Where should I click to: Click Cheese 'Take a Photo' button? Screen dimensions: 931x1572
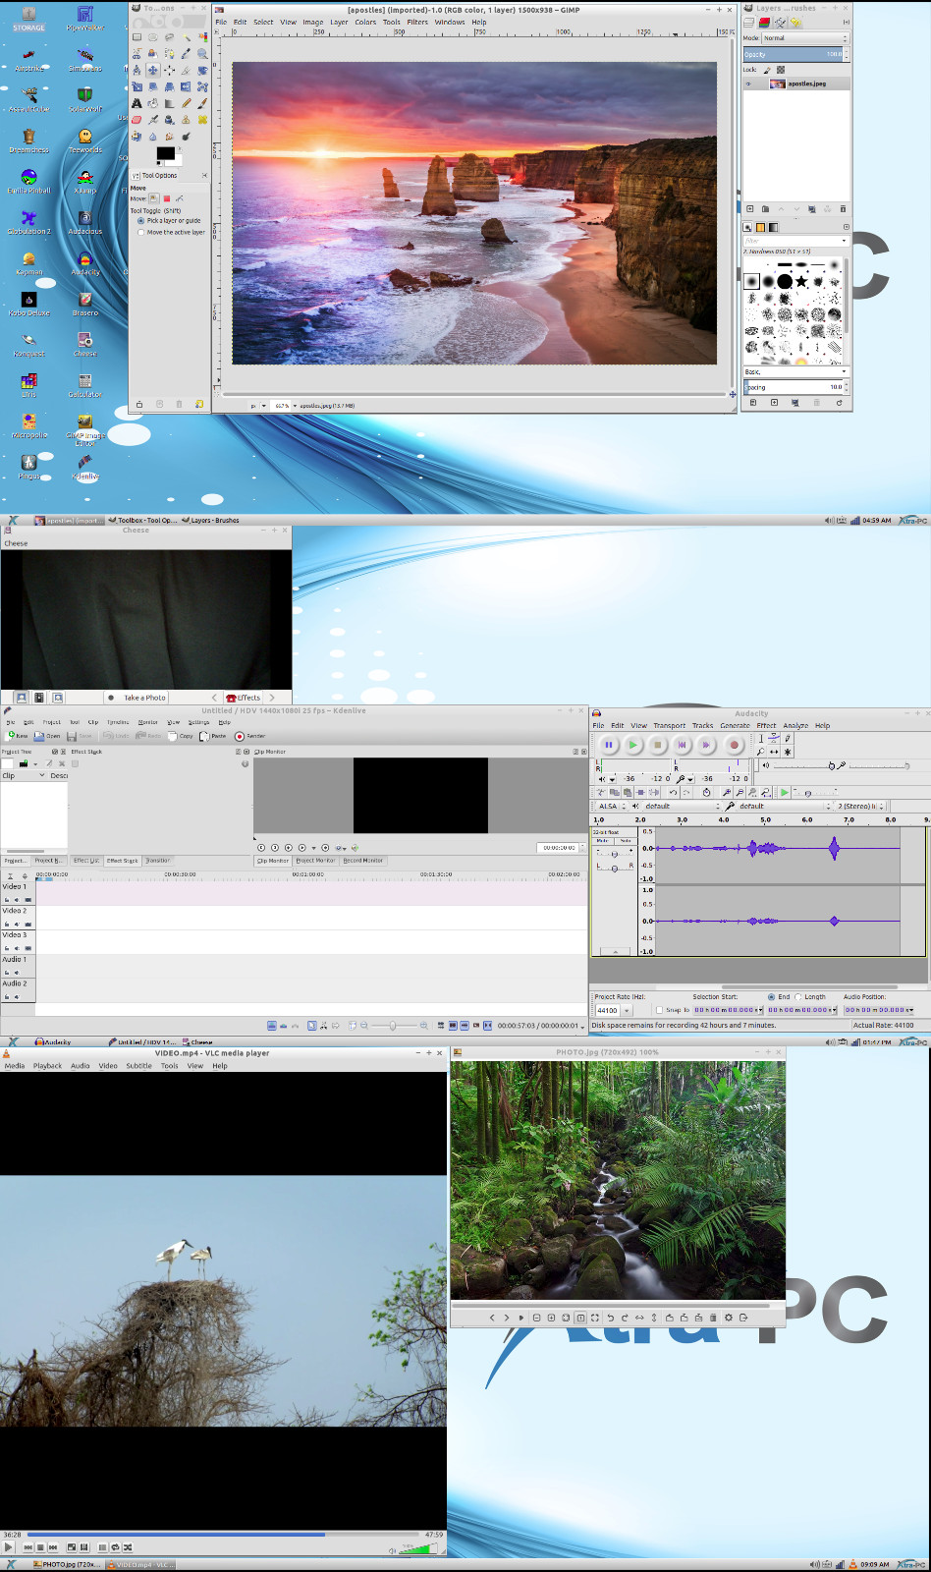(x=136, y=698)
